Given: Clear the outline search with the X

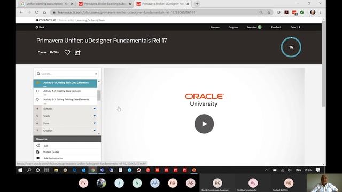Looking at the screenshot, I should 96,74.
